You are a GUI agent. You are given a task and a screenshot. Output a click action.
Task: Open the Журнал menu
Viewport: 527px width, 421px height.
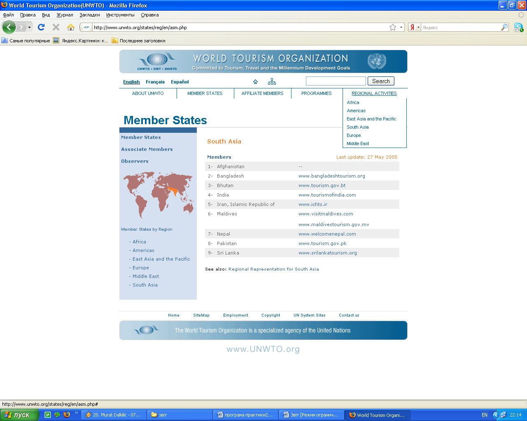(x=65, y=15)
